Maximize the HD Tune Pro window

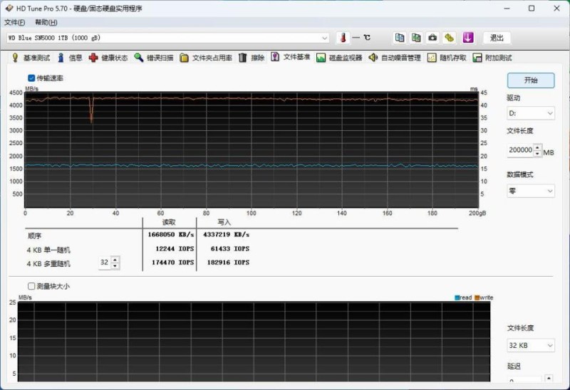tap(532, 8)
